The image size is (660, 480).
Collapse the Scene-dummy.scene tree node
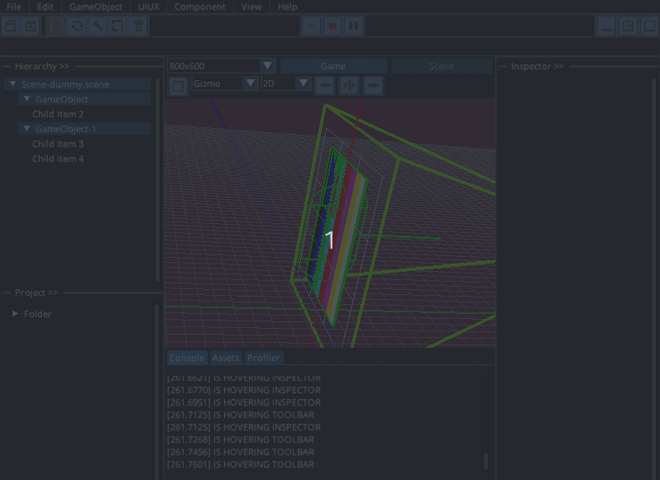pos(13,84)
